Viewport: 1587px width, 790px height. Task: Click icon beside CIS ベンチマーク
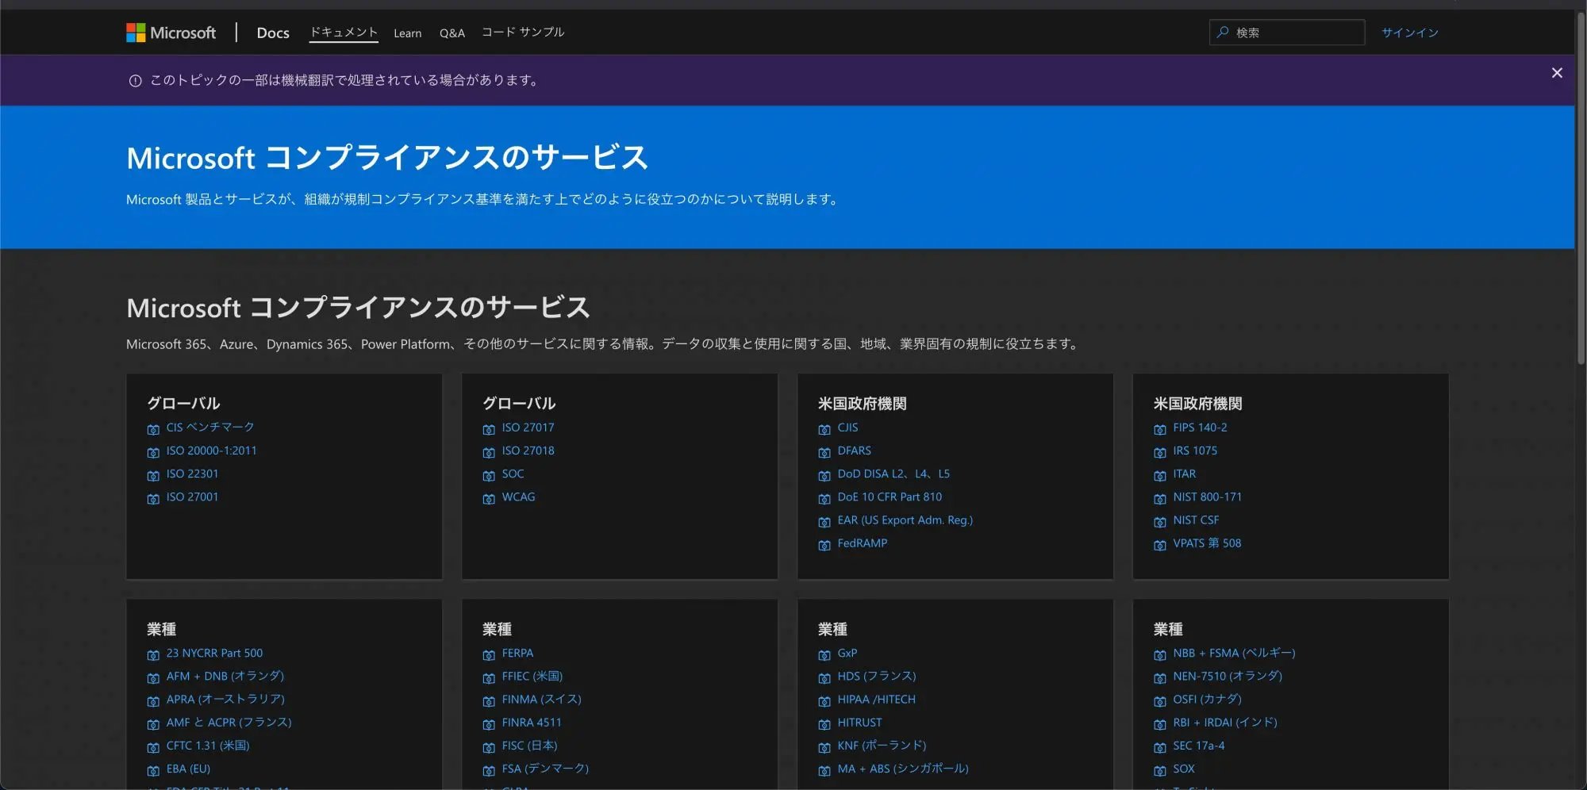click(153, 429)
